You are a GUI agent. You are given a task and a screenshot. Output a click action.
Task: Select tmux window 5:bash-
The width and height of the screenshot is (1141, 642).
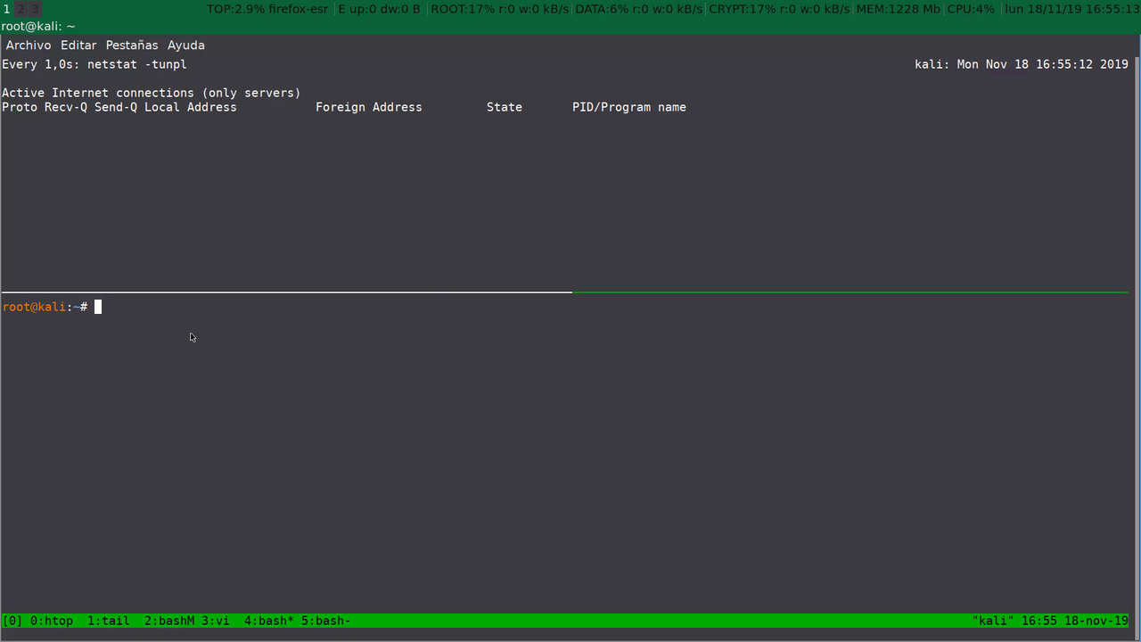(x=326, y=621)
